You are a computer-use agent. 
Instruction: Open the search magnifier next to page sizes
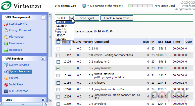tap(111, 31)
